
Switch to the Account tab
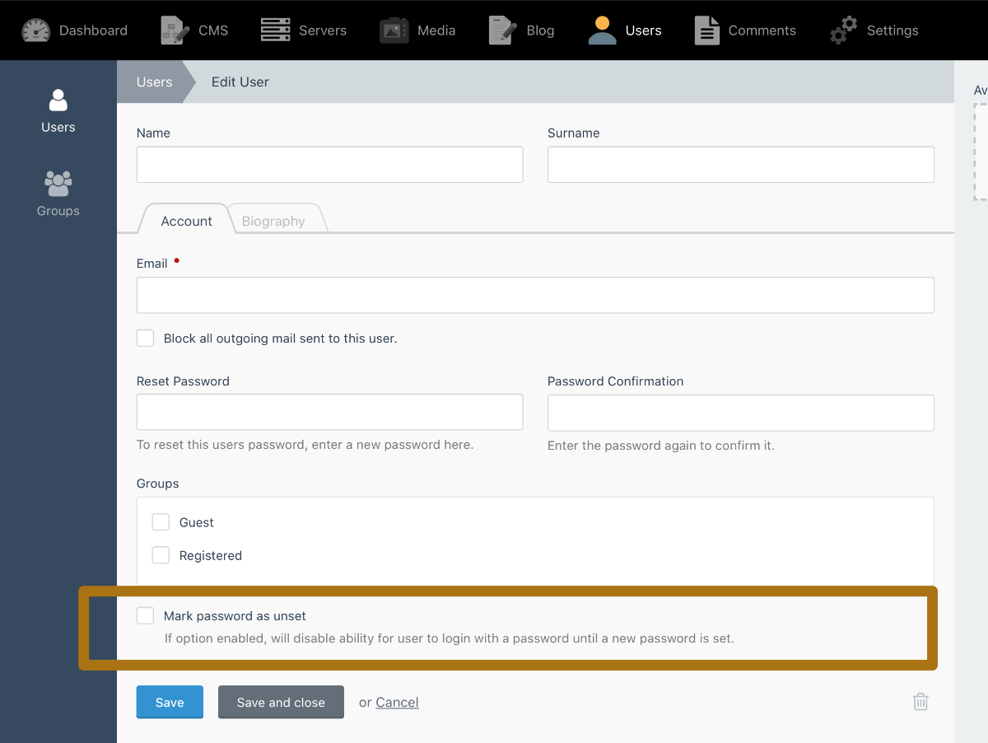click(x=186, y=221)
